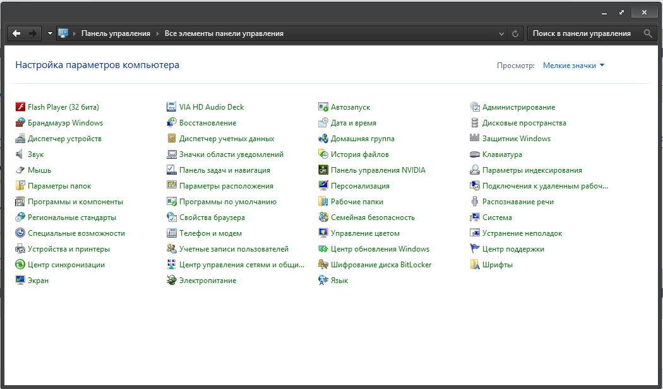Image resolution: width=663 pixels, height=389 pixels.
Task: Click the VIA HD Audio Deck icon
Action: (x=171, y=107)
